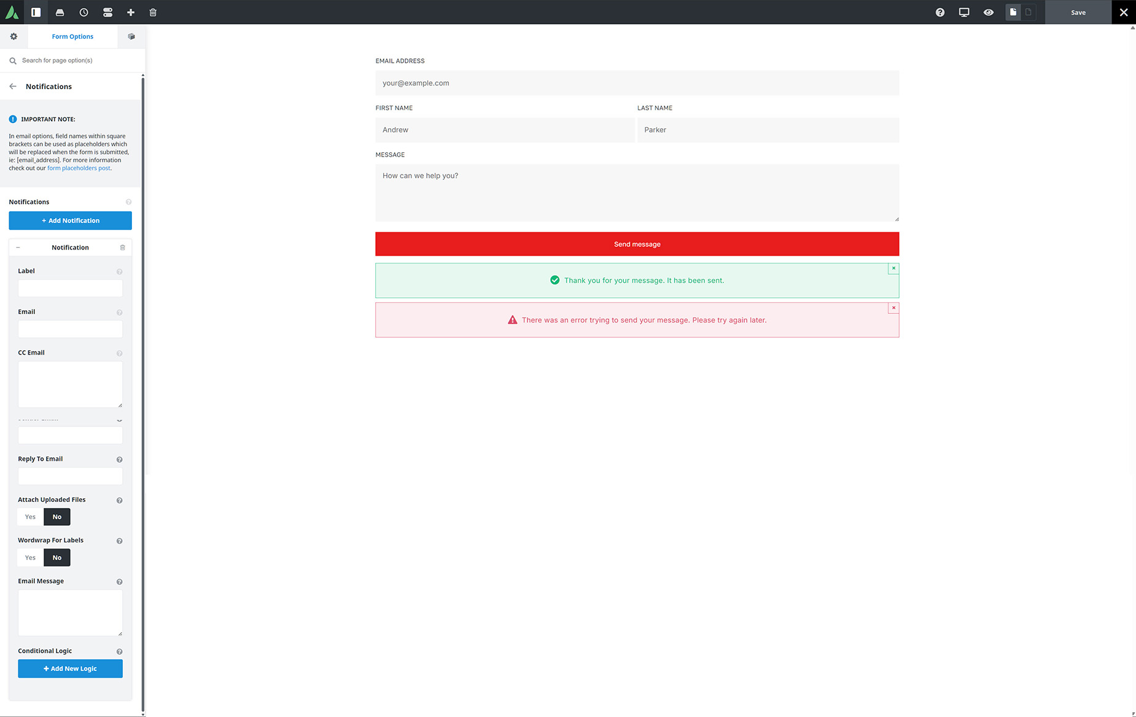This screenshot has height=717, width=1136.
Task: Click the warning triangle icon in error notice
Action: pyautogui.click(x=512, y=320)
